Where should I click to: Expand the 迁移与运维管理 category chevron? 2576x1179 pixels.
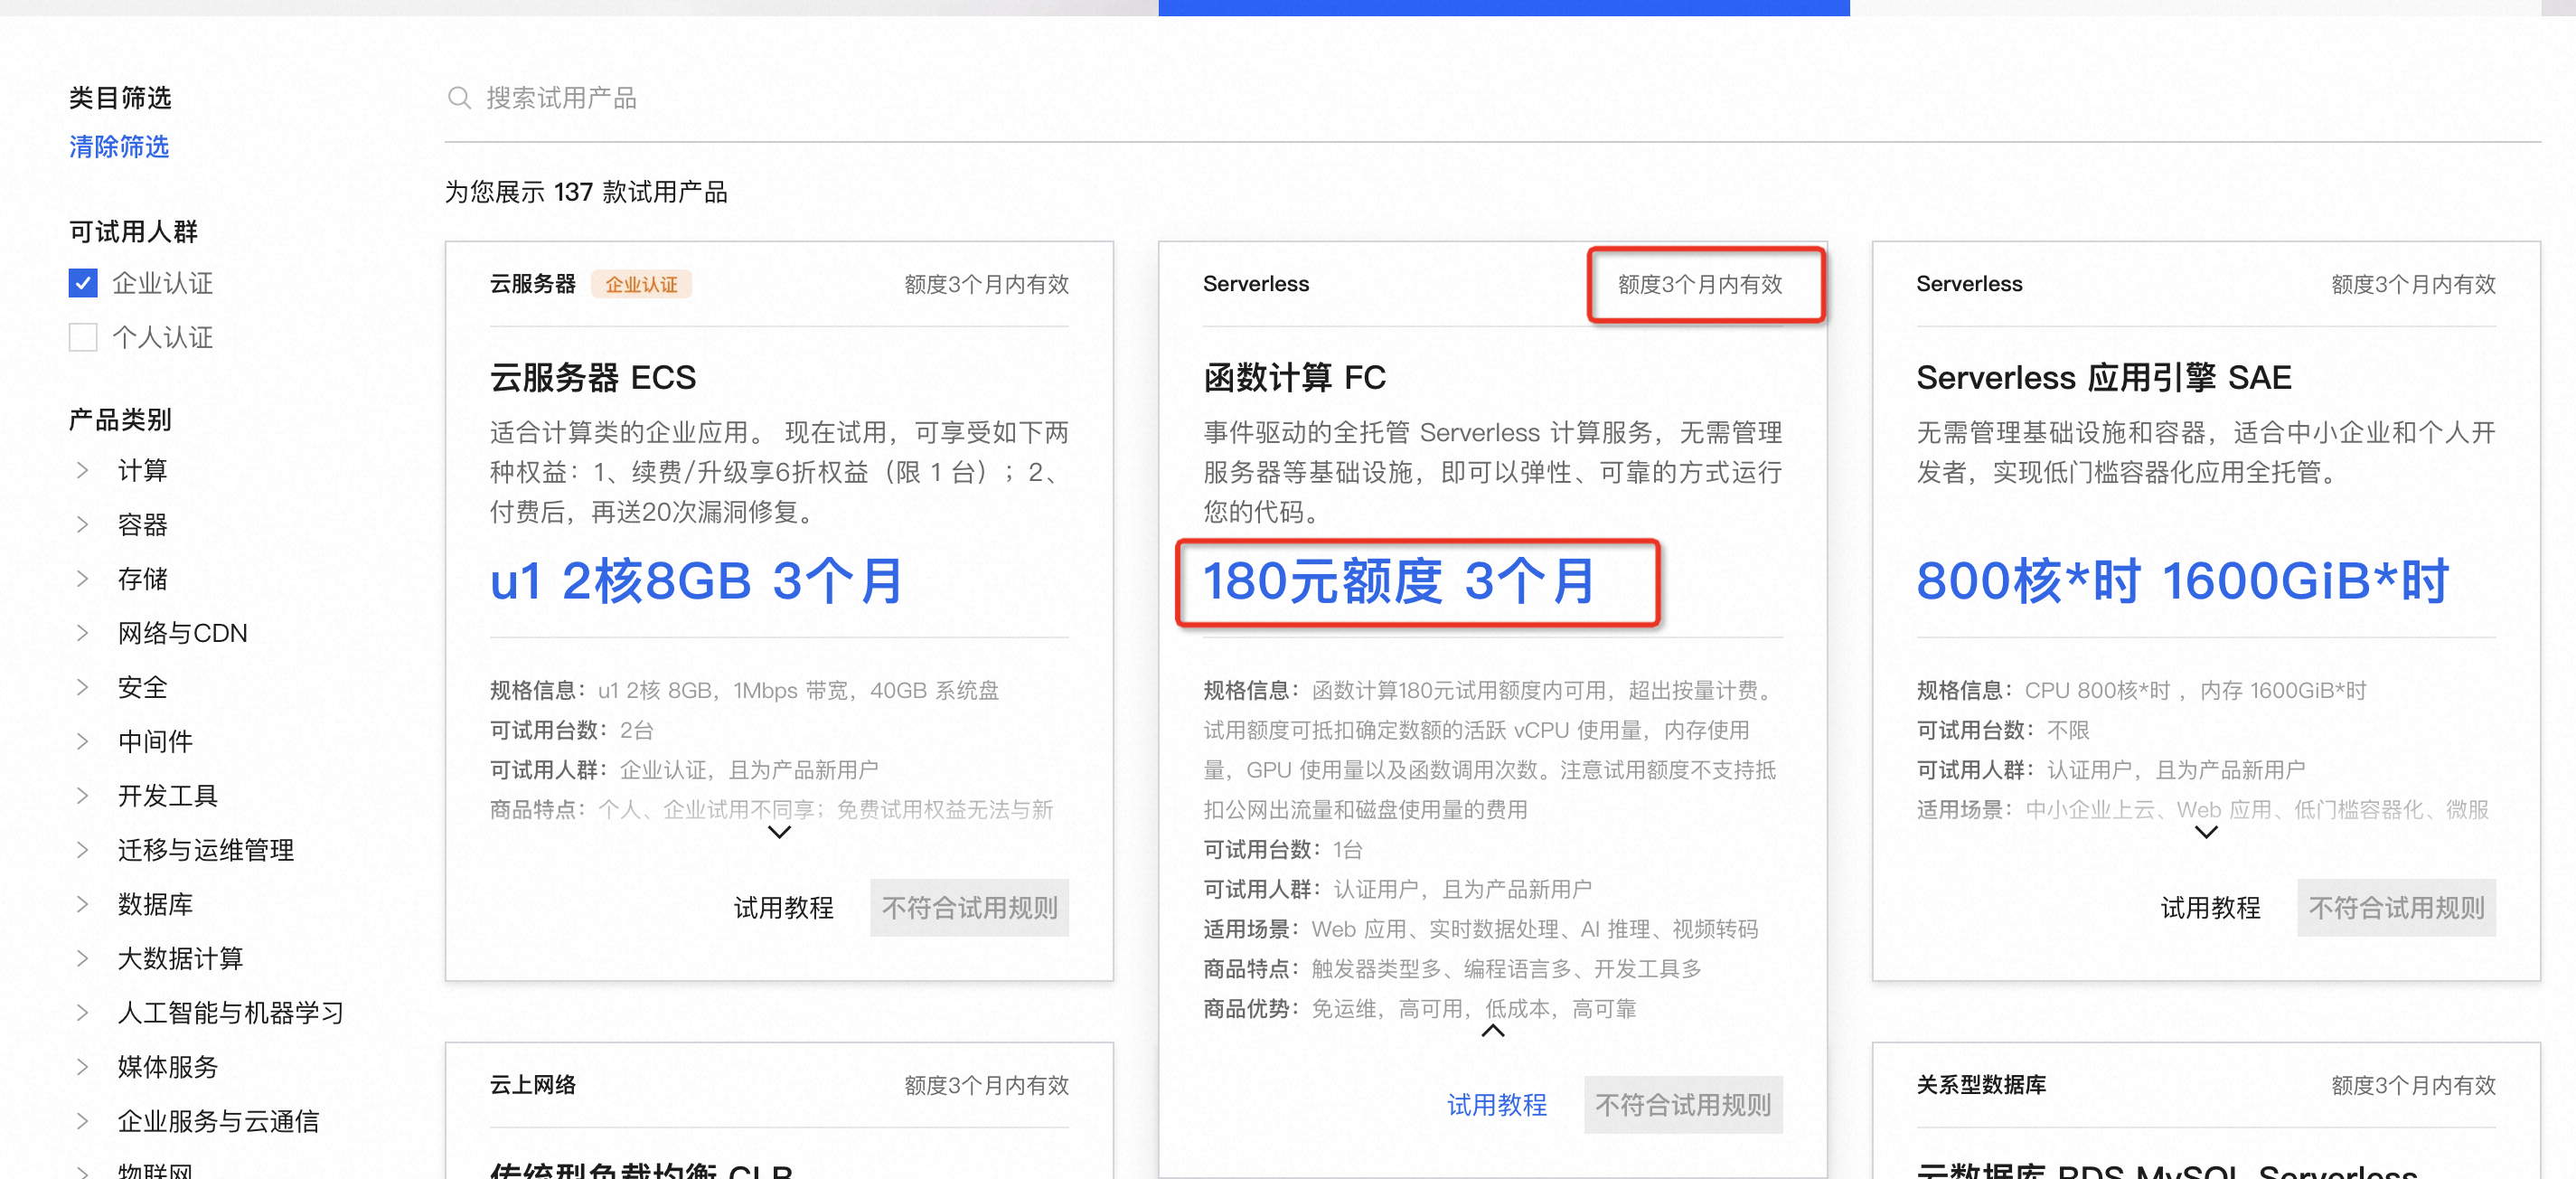coord(83,850)
